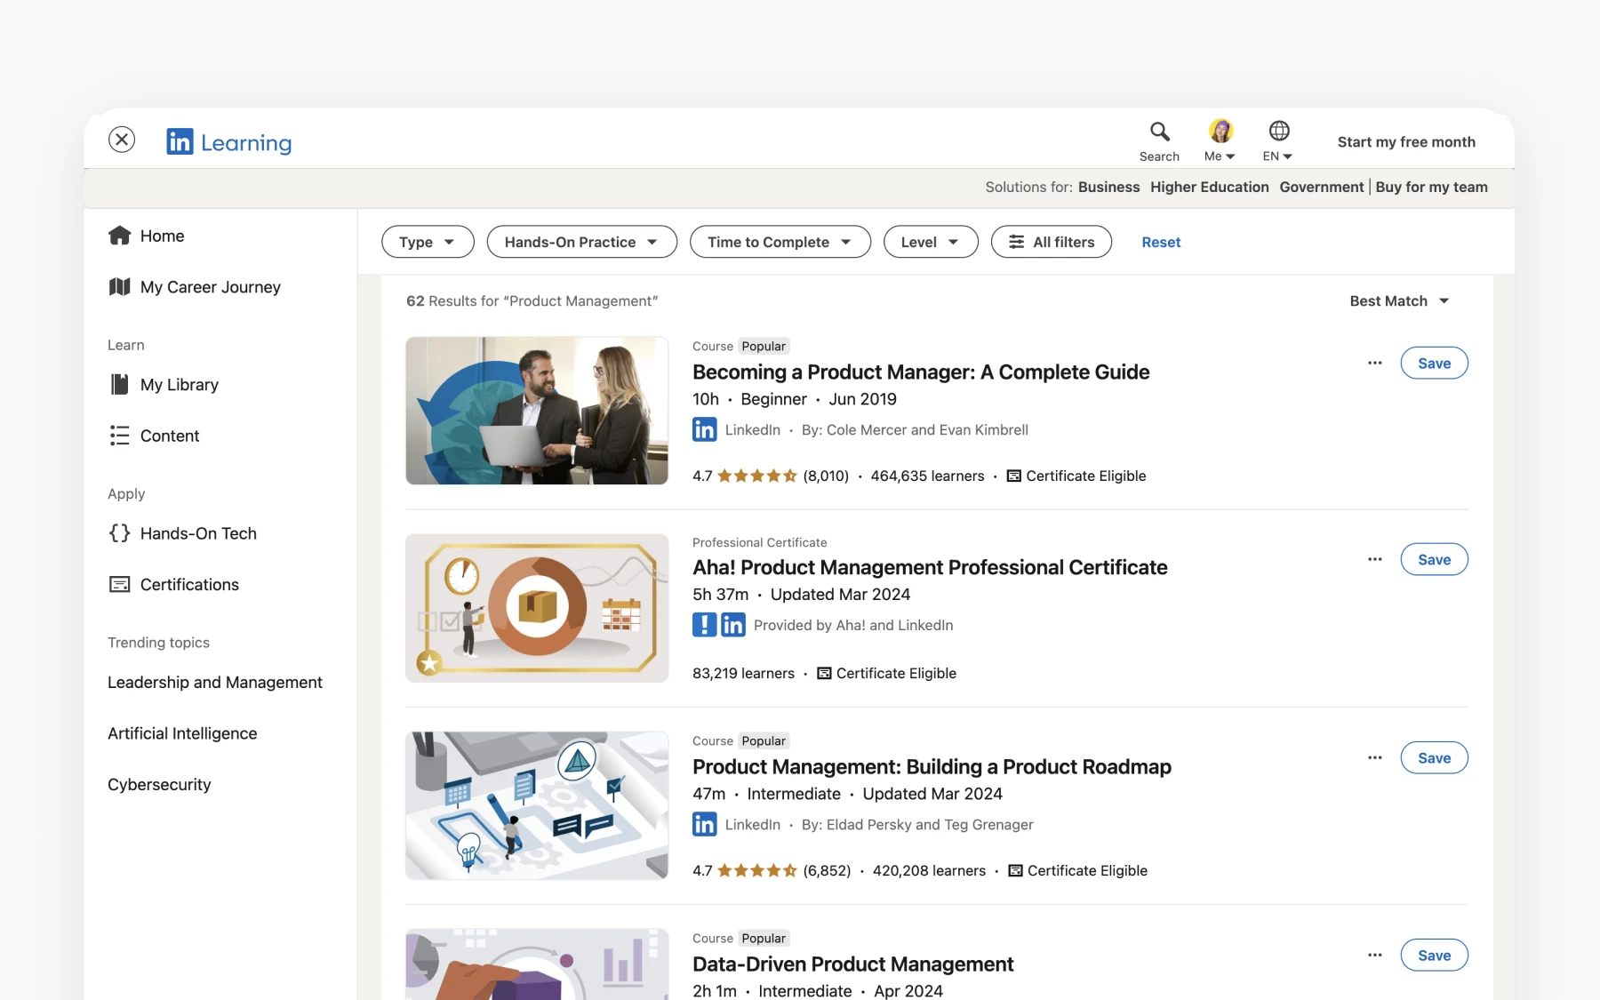Click certificate icon for Becoming a Product Manager
This screenshot has width=1600, height=1000.
1013,476
